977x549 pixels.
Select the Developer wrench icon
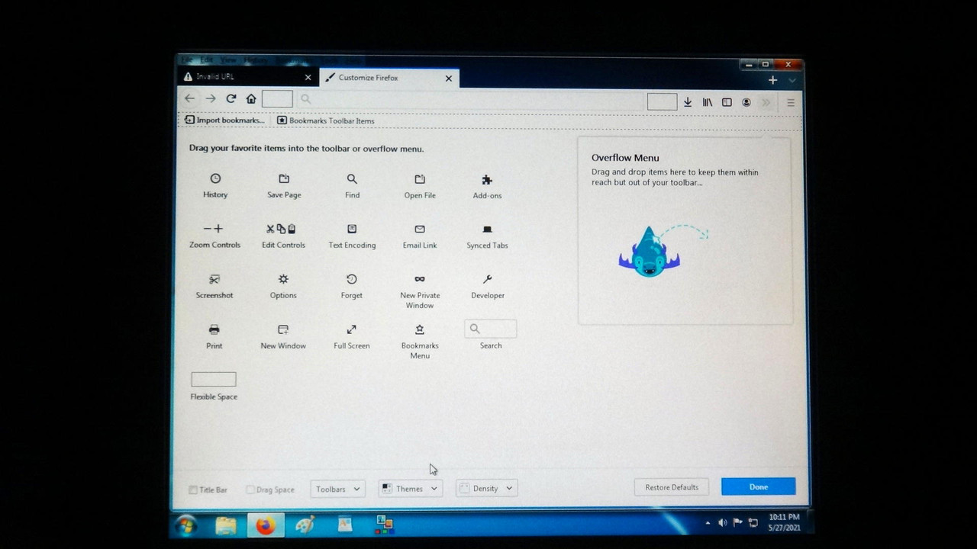487,279
